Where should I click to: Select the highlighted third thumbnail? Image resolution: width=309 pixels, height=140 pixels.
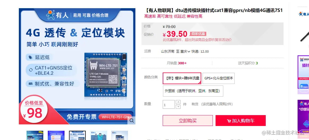[x=77, y=135]
